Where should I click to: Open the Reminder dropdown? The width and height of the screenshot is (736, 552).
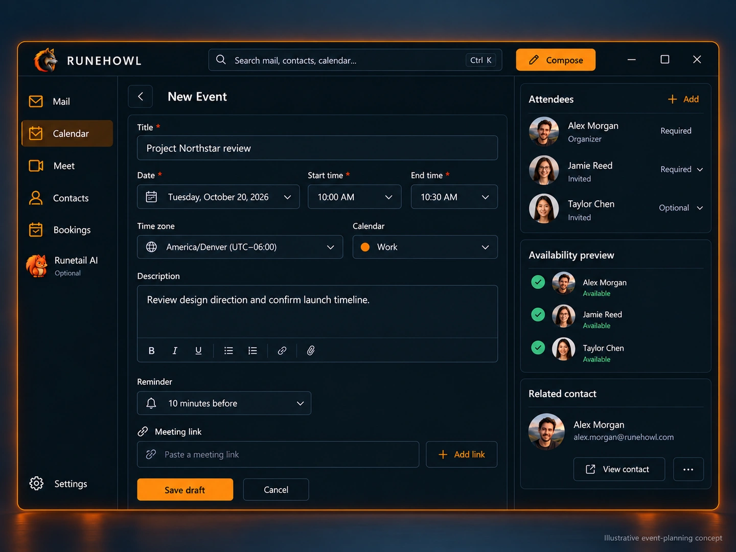point(224,403)
